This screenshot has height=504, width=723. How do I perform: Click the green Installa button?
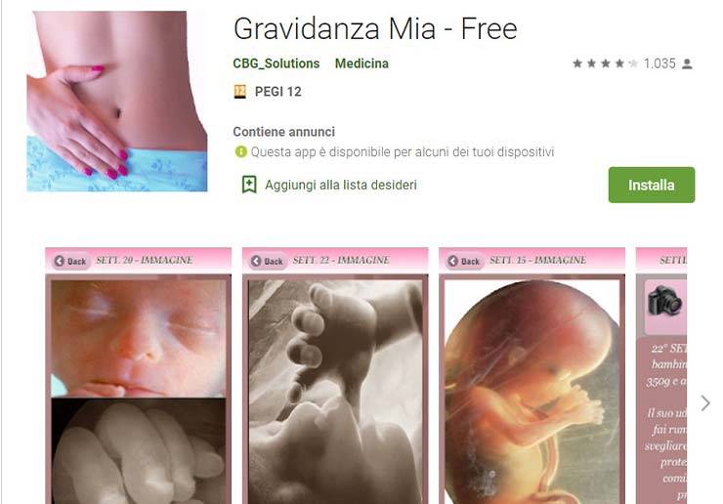(x=651, y=185)
